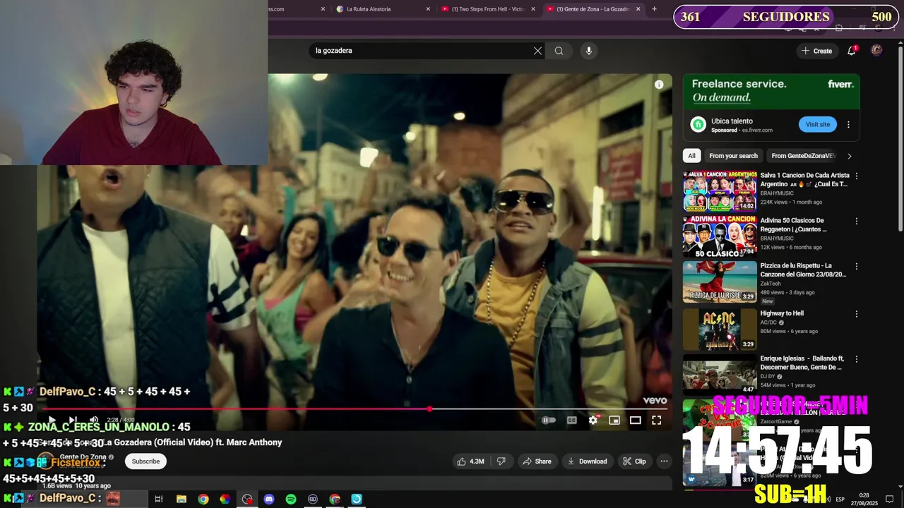The width and height of the screenshot is (904, 508).
Task: Open Windows notification center
Action: [890, 499]
